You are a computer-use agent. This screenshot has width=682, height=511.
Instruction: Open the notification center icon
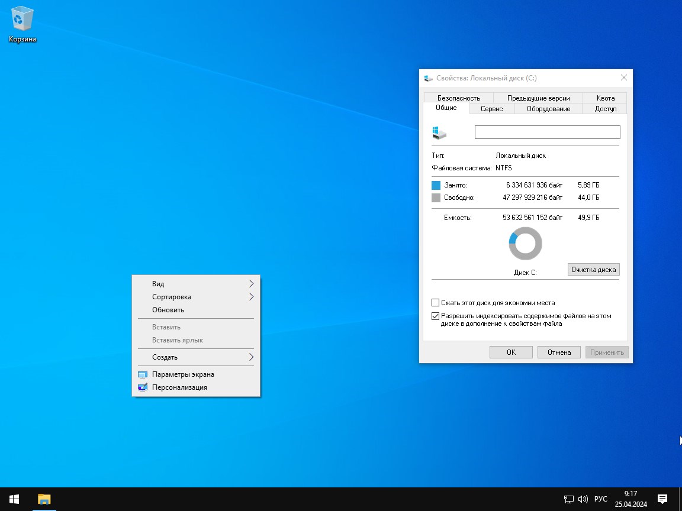tap(662, 499)
